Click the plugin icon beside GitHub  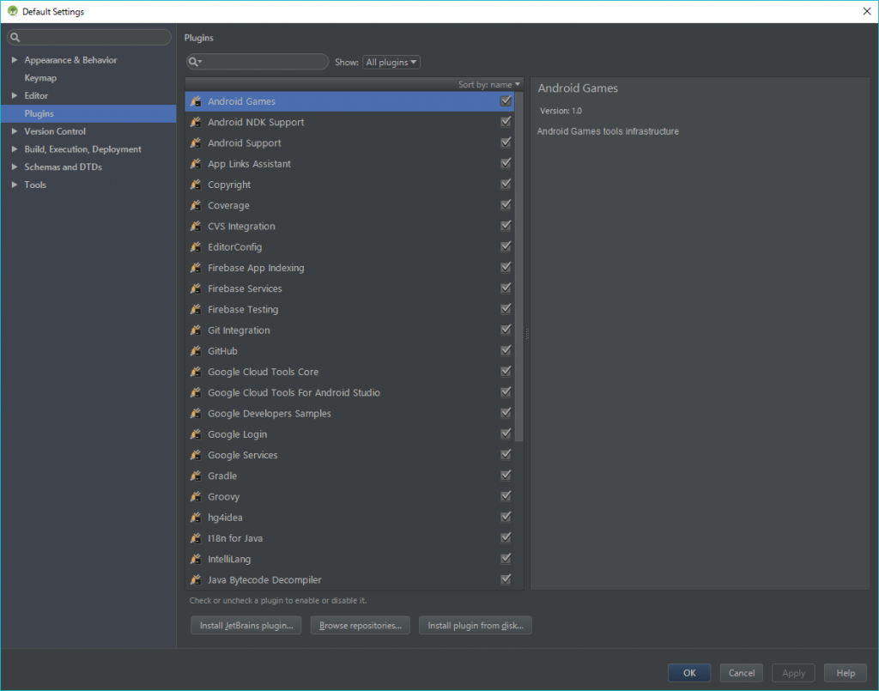pyautogui.click(x=196, y=351)
